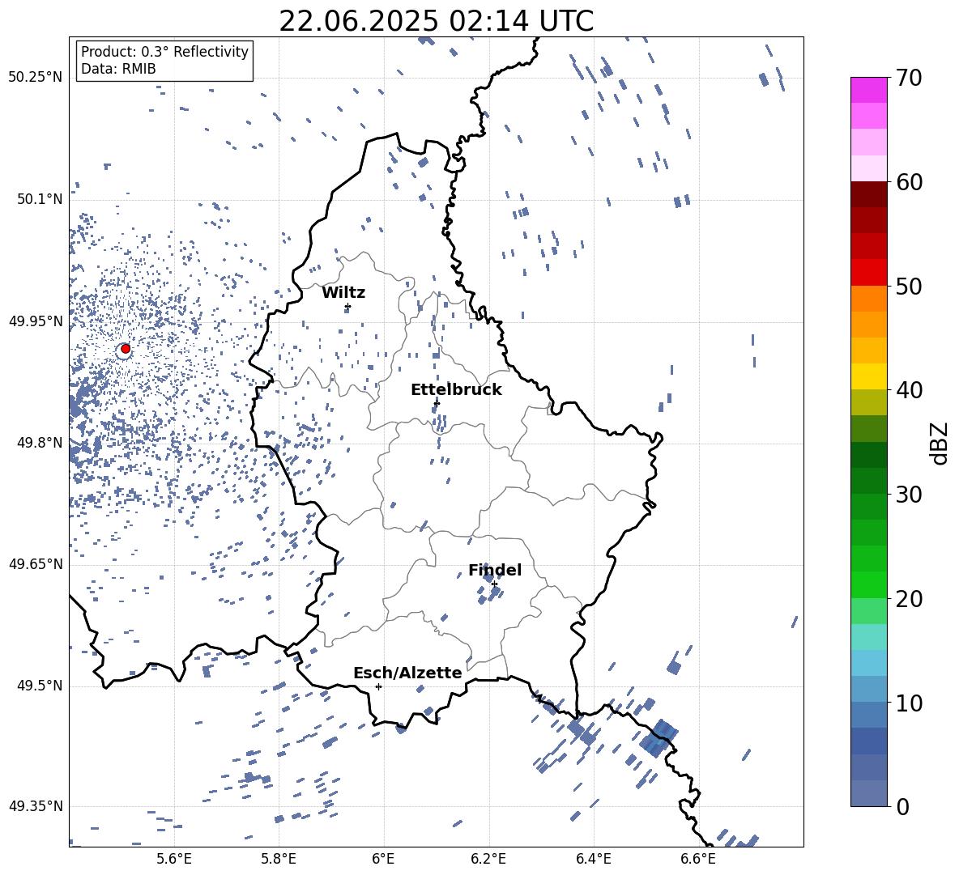
Task: Click the 30 tick on colorbar
Action: click(x=909, y=495)
